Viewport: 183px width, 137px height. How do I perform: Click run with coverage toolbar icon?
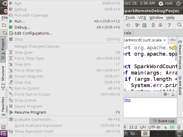pos(128,25)
